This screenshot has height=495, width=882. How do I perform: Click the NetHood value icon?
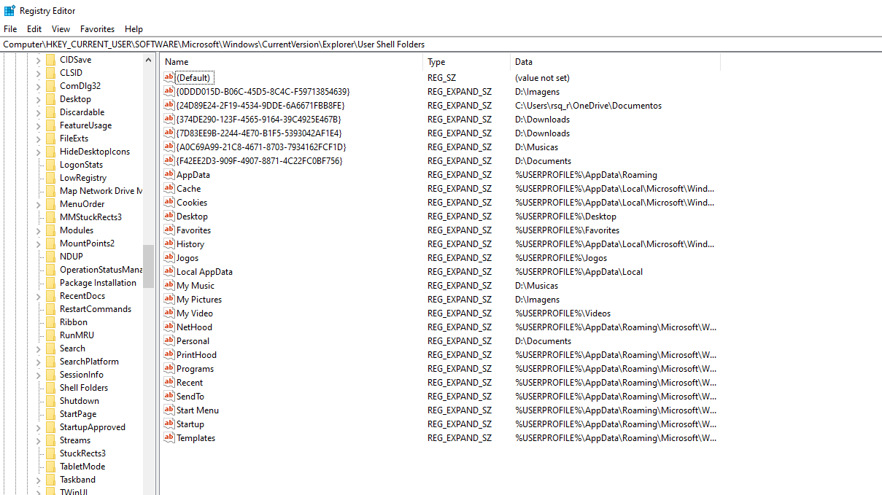click(169, 327)
